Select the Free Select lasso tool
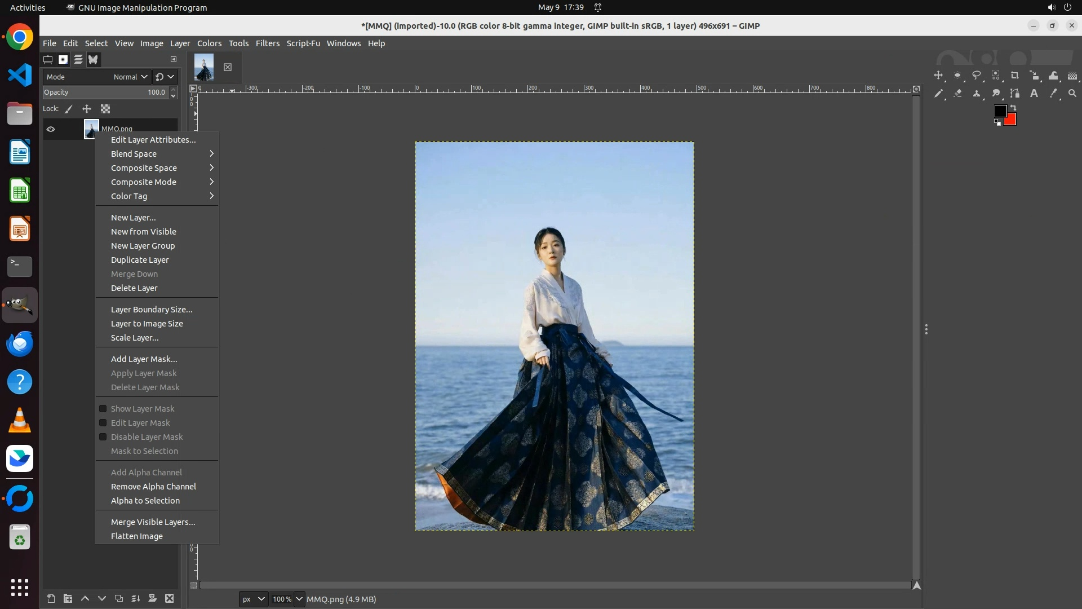Viewport: 1082px width, 609px height. (977, 76)
